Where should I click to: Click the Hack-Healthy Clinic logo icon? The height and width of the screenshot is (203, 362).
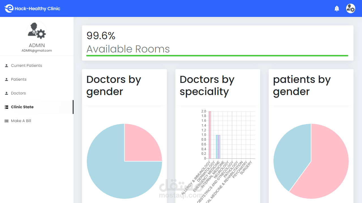9,8
